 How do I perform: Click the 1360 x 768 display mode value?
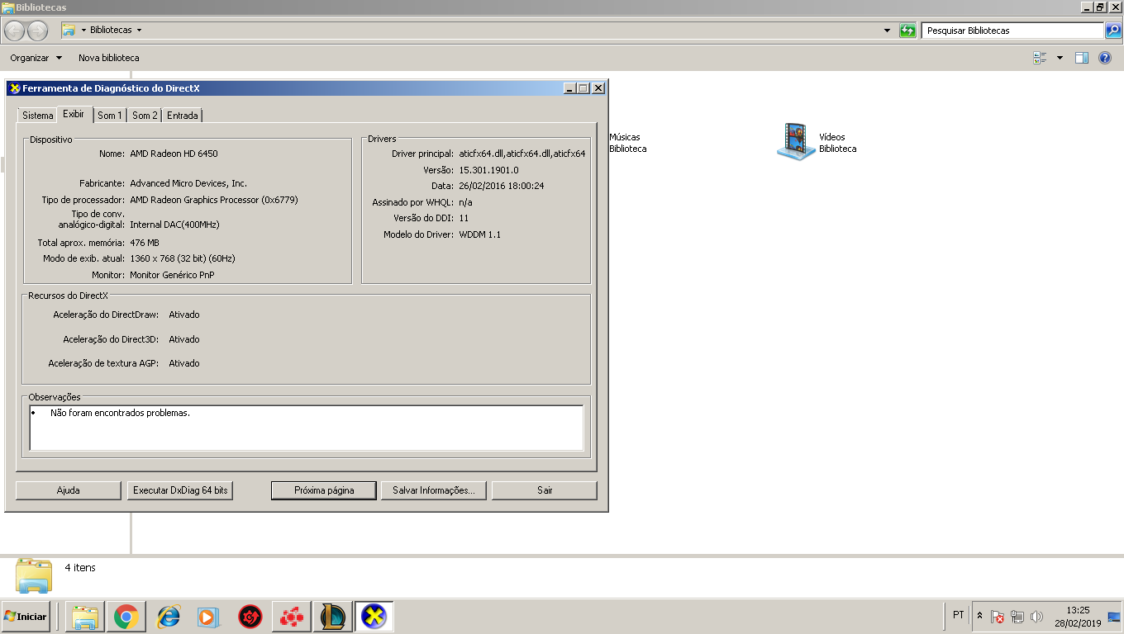pos(183,258)
